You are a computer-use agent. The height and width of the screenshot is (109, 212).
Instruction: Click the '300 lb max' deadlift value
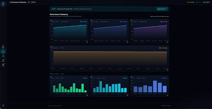click(164, 22)
